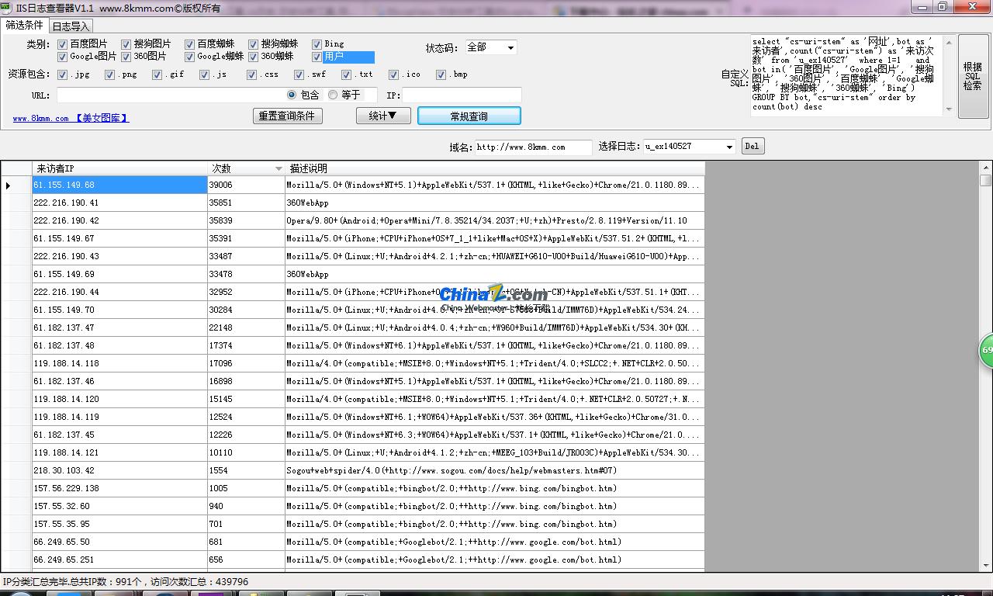
Task: Toggle the .ico resource checkbox
Action: (393, 74)
